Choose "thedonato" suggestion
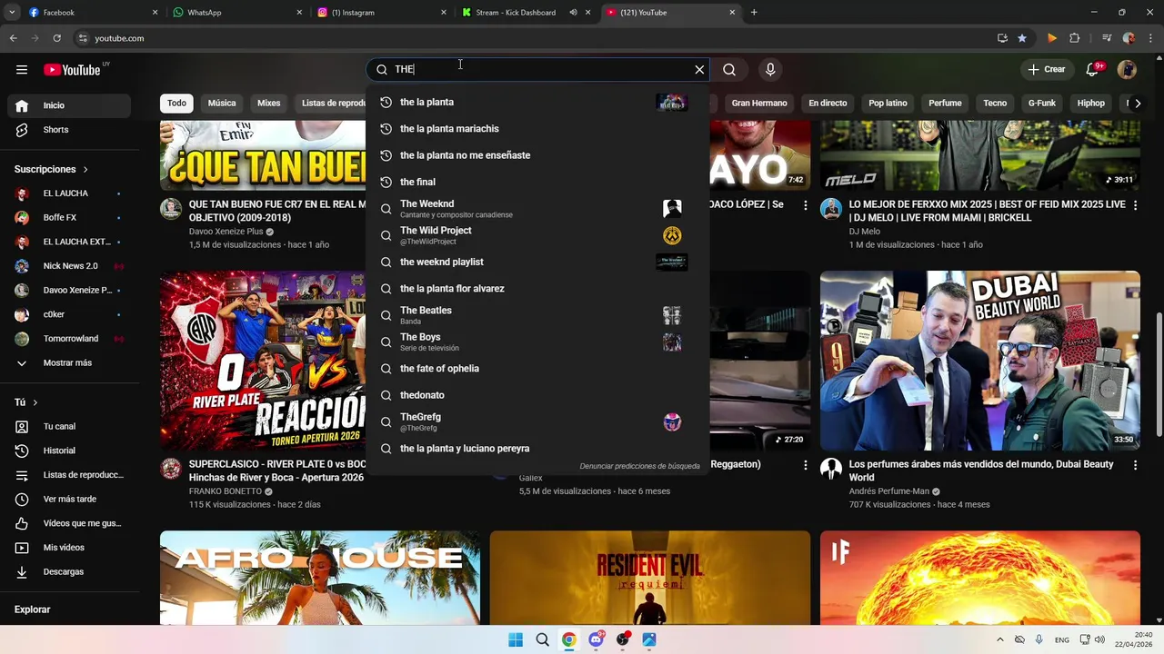Image resolution: width=1164 pixels, height=654 pixels. pos(537,395)
